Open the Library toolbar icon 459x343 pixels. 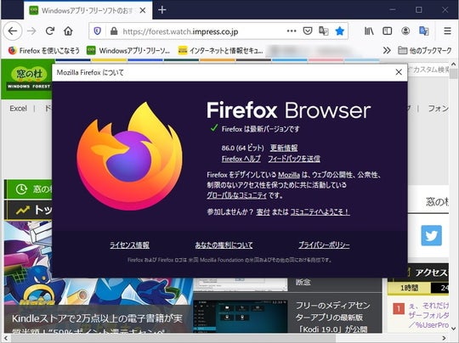[369, 31]
